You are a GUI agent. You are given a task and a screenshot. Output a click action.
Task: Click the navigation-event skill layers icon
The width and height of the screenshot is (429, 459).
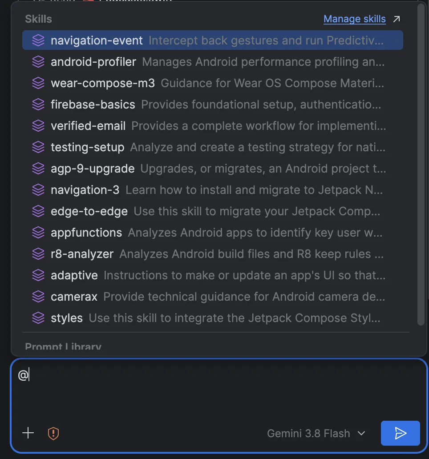pos(38,40)
